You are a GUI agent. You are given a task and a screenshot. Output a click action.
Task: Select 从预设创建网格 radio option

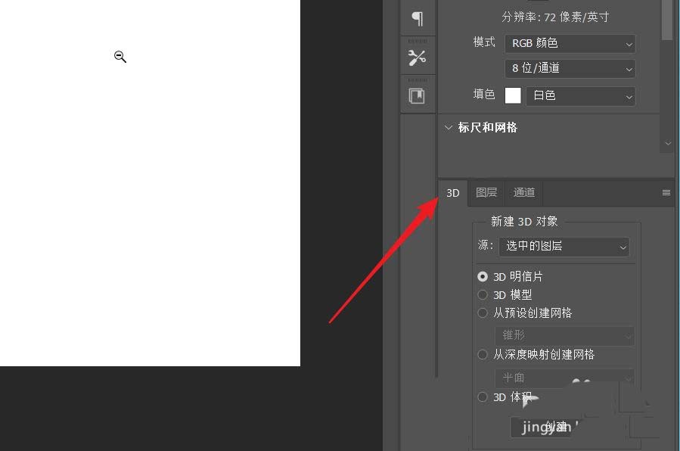click(x=483, y=313)
